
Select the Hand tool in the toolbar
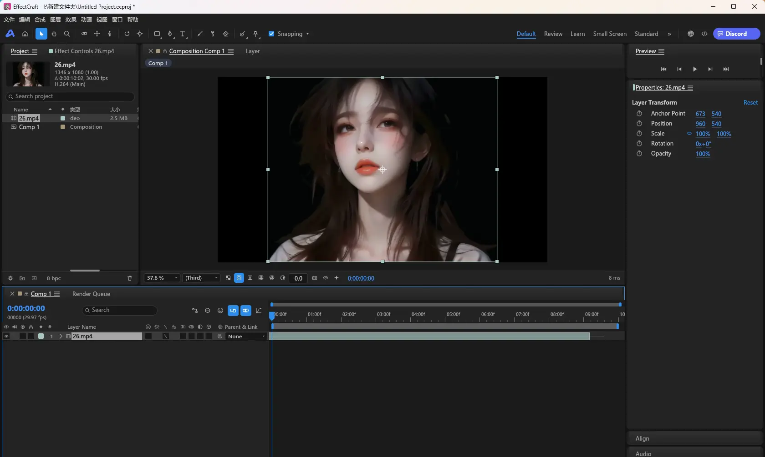54,34
